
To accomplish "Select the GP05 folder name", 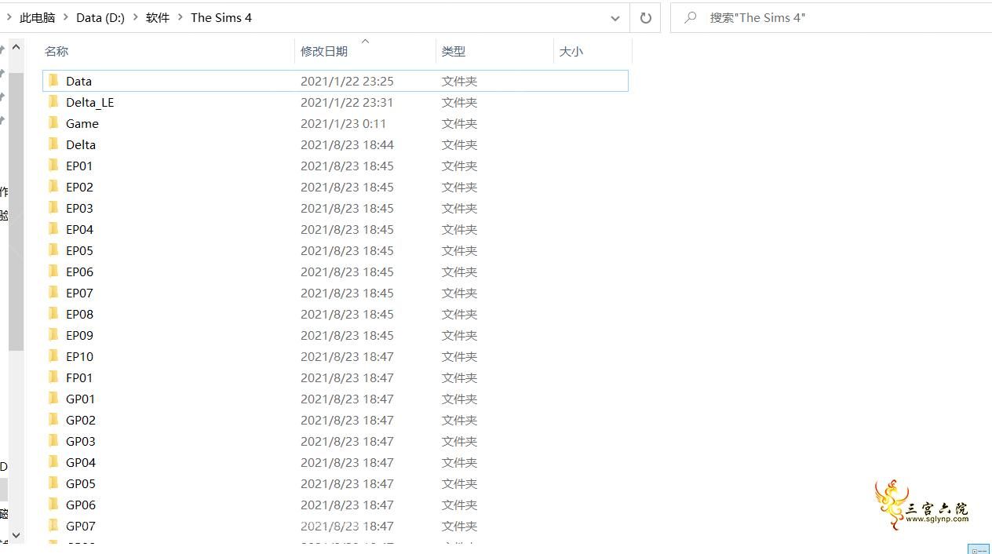I will click(x=81, y=483).
